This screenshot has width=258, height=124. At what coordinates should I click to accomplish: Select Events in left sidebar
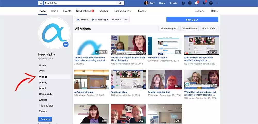point(43,111)
